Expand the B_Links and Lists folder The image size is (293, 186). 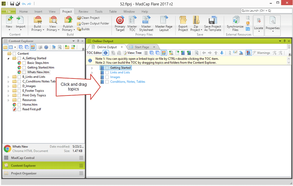coord(8,77)
